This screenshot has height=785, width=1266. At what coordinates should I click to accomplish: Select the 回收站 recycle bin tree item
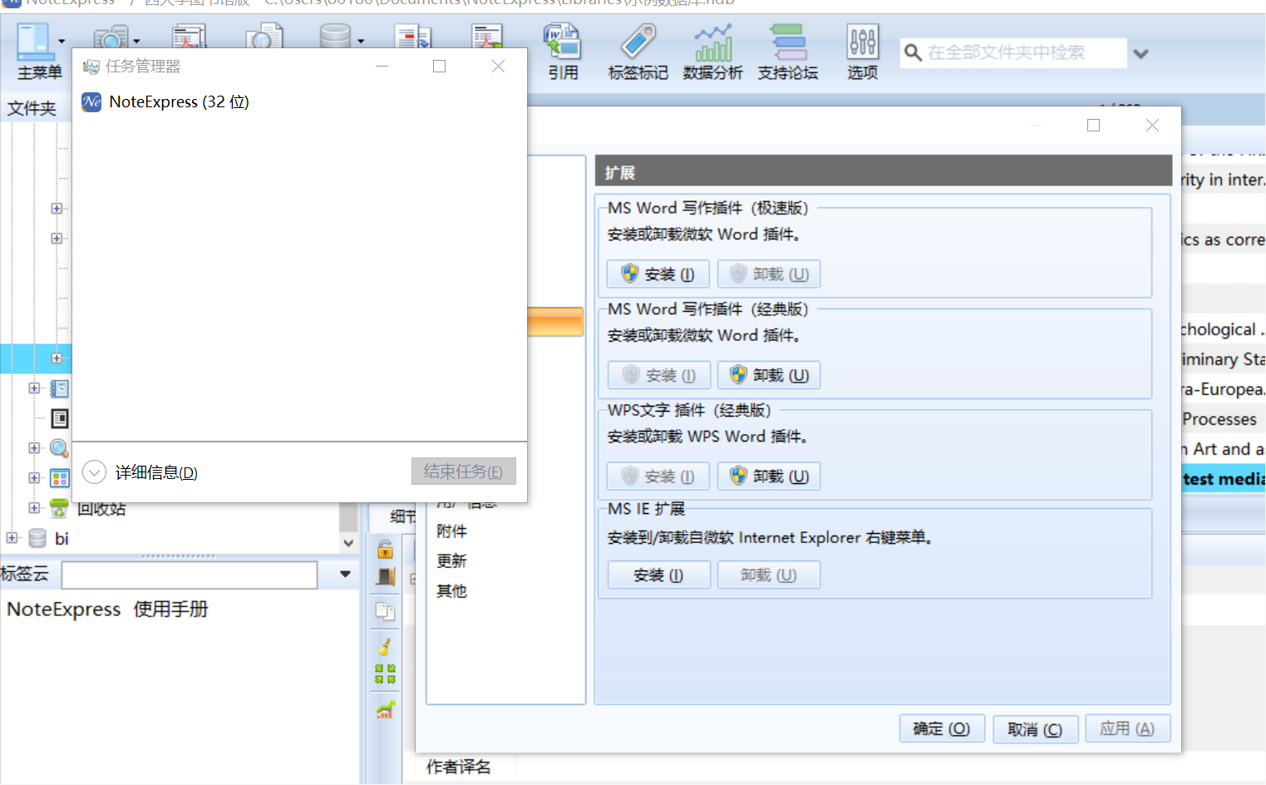(x=101, y=509)
